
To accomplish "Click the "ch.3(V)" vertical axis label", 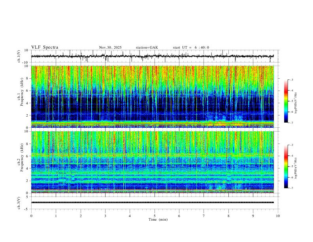I will pyautogui.click(x=19, y=203).
